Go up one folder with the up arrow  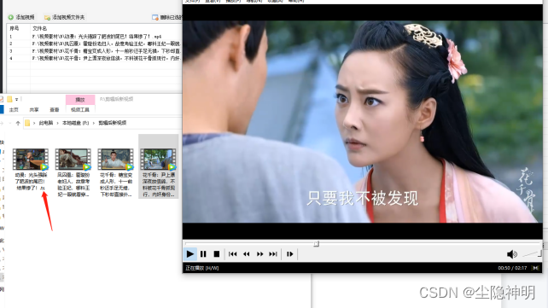click(x=18, y=123)
